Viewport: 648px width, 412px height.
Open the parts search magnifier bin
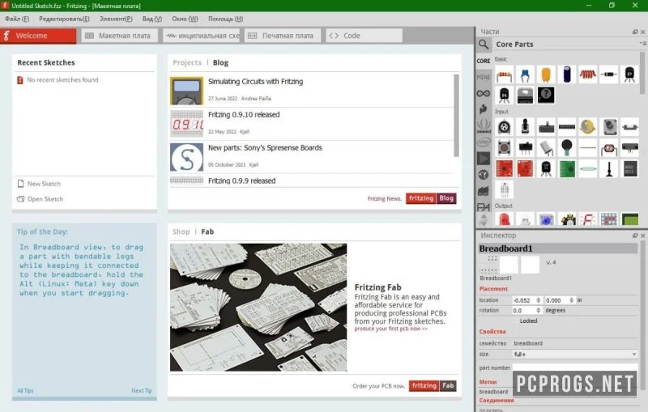click(483, 45)
